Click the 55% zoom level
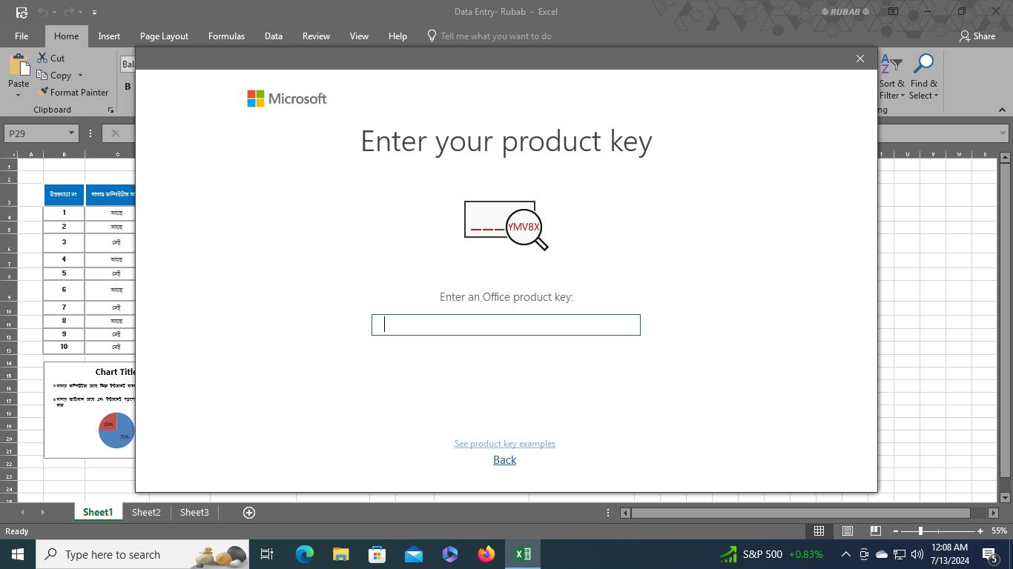 point(999,531)
